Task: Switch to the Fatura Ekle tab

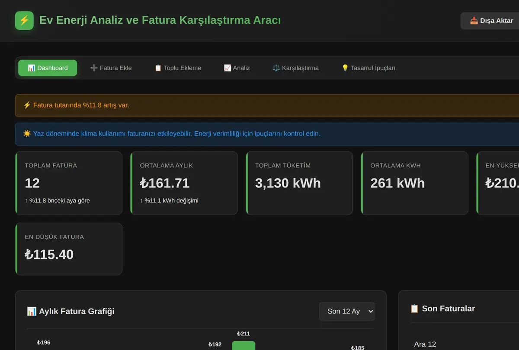Action: [x=111, y=68]
